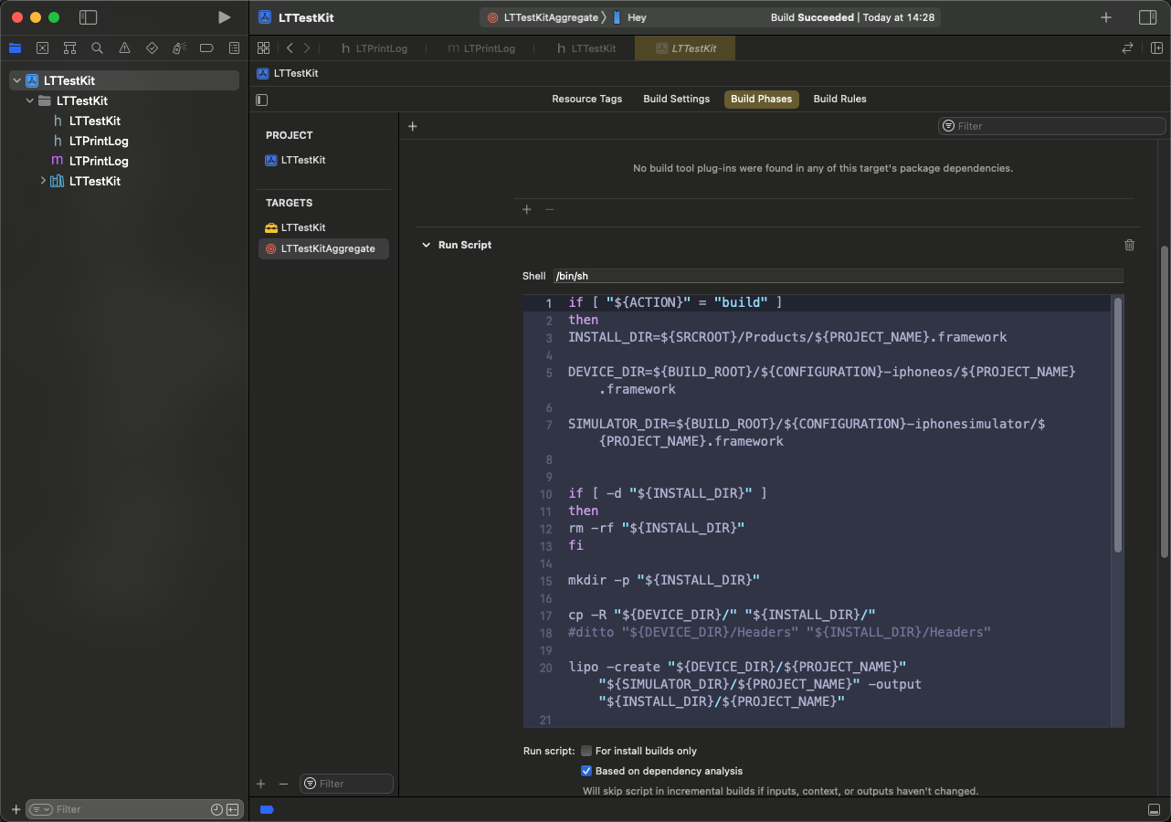Image resolution: width=1171 pixels, height=822 pixels.
Task: Click the targets list Filter field
Action: click(x=346, y=784)
